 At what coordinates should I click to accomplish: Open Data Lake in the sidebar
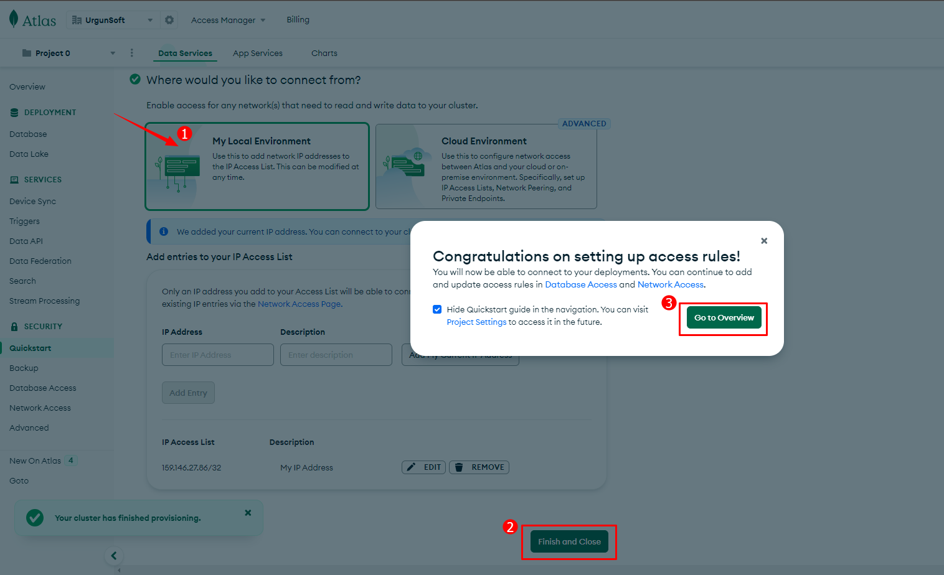coord(29,154)
